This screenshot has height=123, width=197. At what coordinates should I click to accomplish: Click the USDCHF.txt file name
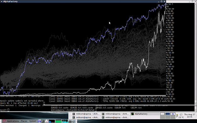120,108
